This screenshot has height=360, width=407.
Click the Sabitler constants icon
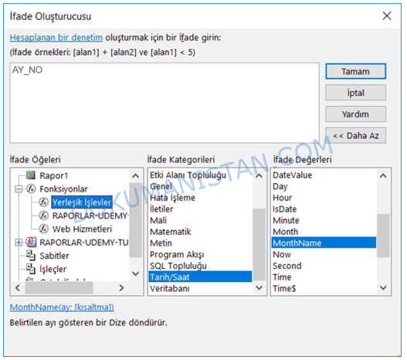(31, 256)
